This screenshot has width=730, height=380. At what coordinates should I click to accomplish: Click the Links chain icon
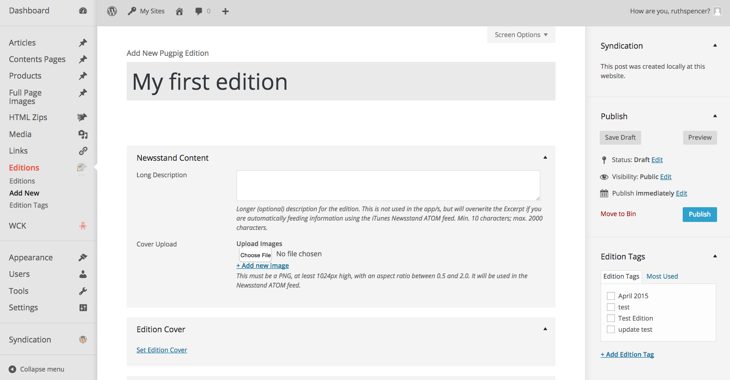83,151
